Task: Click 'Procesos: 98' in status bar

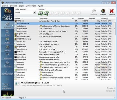Action: tap(7, 98)
